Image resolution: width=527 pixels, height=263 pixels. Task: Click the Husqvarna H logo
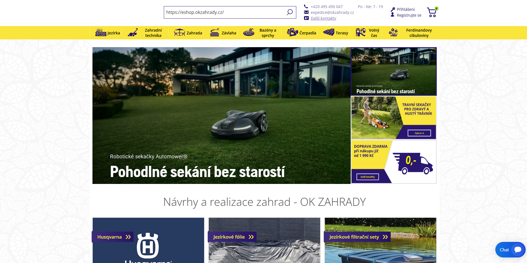pyautogui.click(x=148, y=246)
